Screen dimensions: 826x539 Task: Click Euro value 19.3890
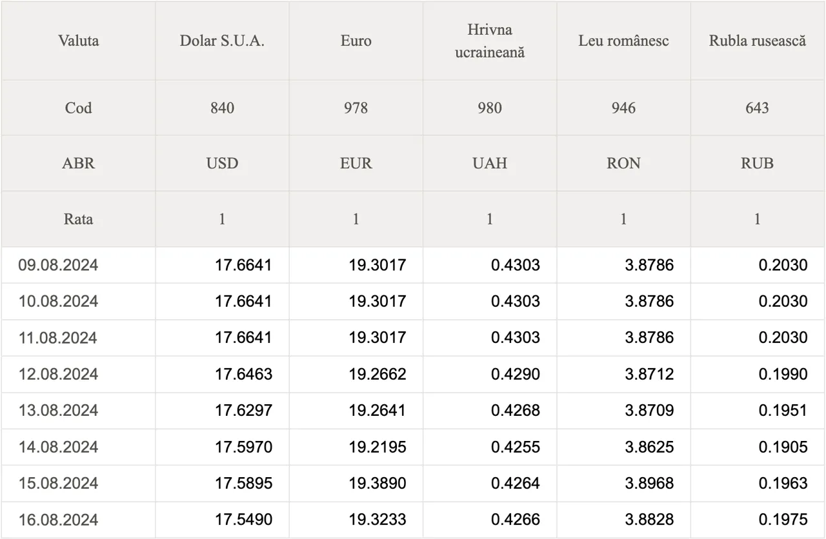378,484
